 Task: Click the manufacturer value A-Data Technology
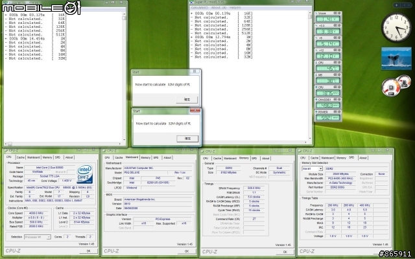340,183
